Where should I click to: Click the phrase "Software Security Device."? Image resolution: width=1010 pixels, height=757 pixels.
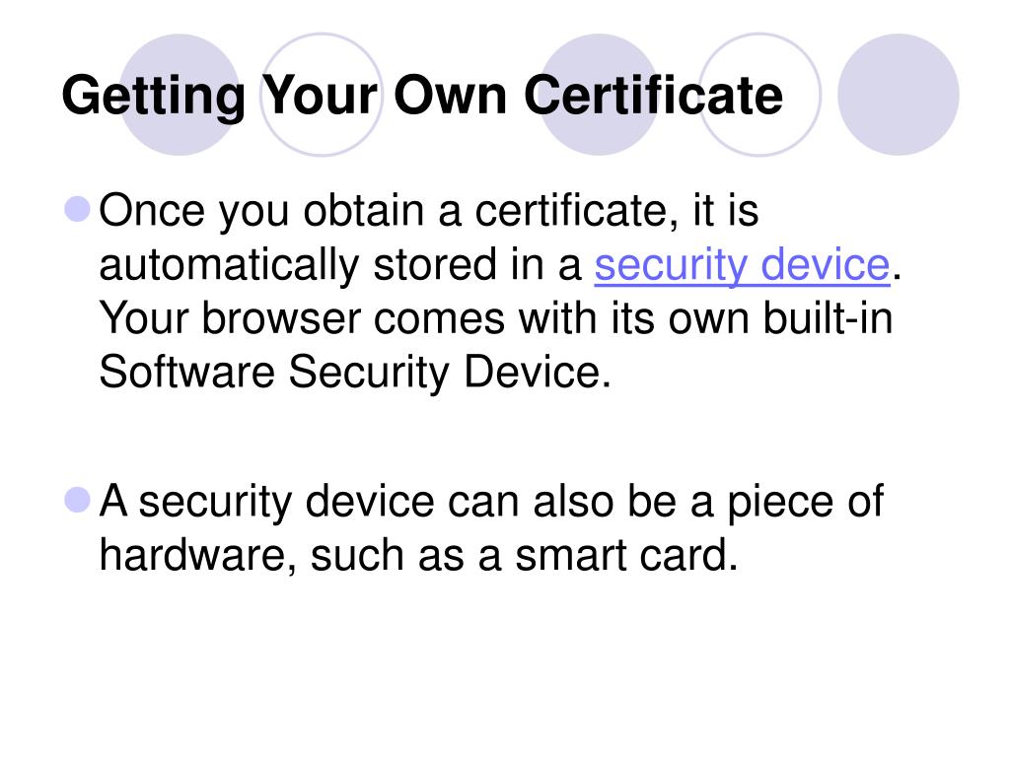(x=355, y=372)
